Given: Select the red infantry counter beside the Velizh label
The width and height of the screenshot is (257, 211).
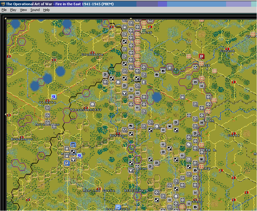Looking at the screenshot, I should pos(253,34).
